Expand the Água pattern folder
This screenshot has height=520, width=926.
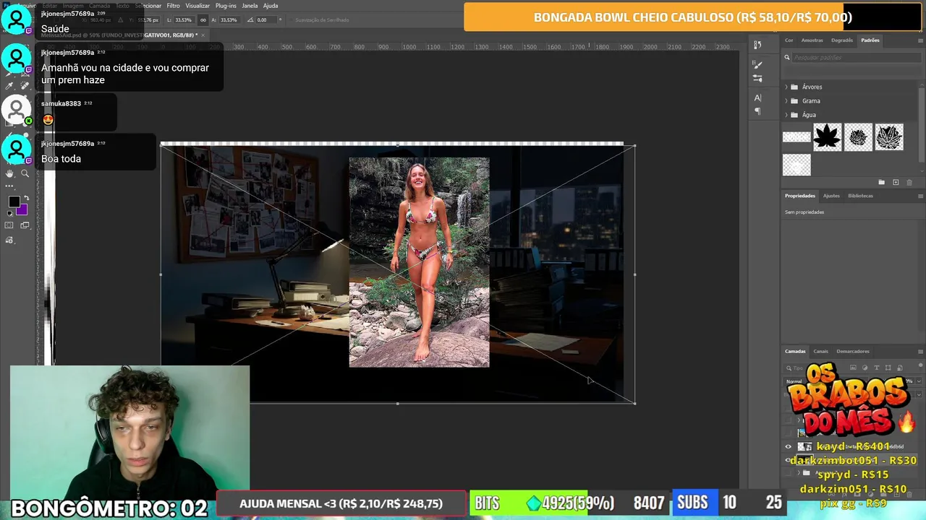point(786,114)
